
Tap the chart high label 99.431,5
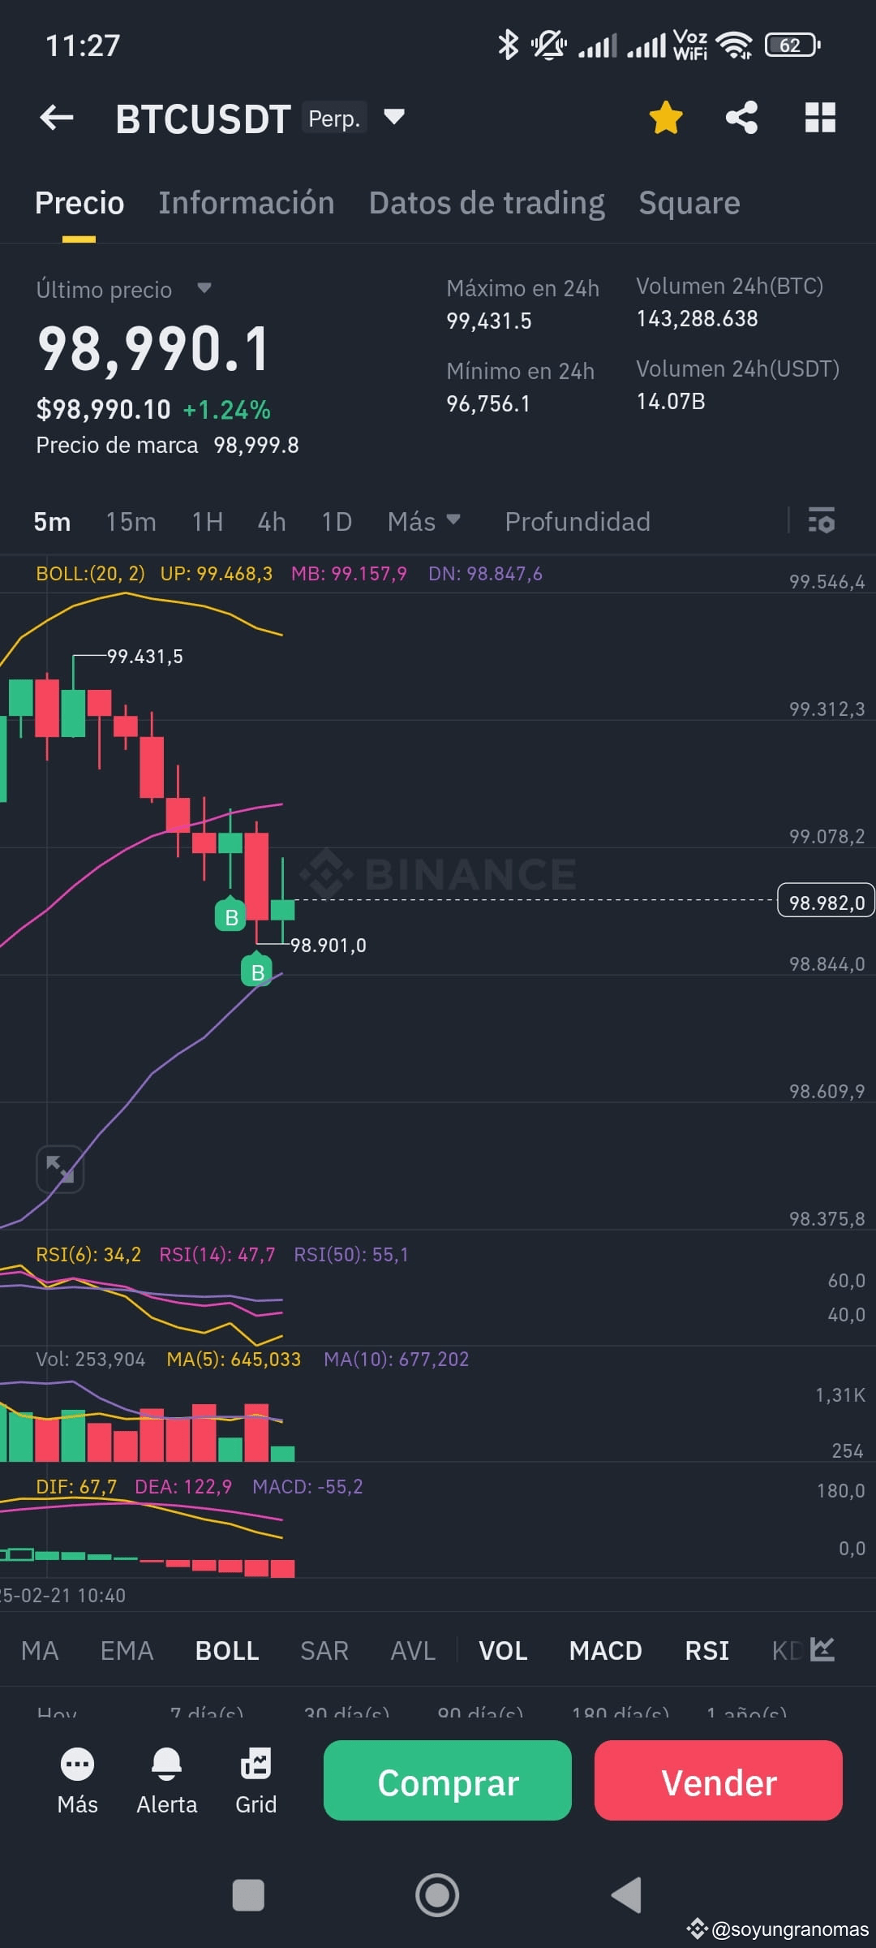[145, 657]
